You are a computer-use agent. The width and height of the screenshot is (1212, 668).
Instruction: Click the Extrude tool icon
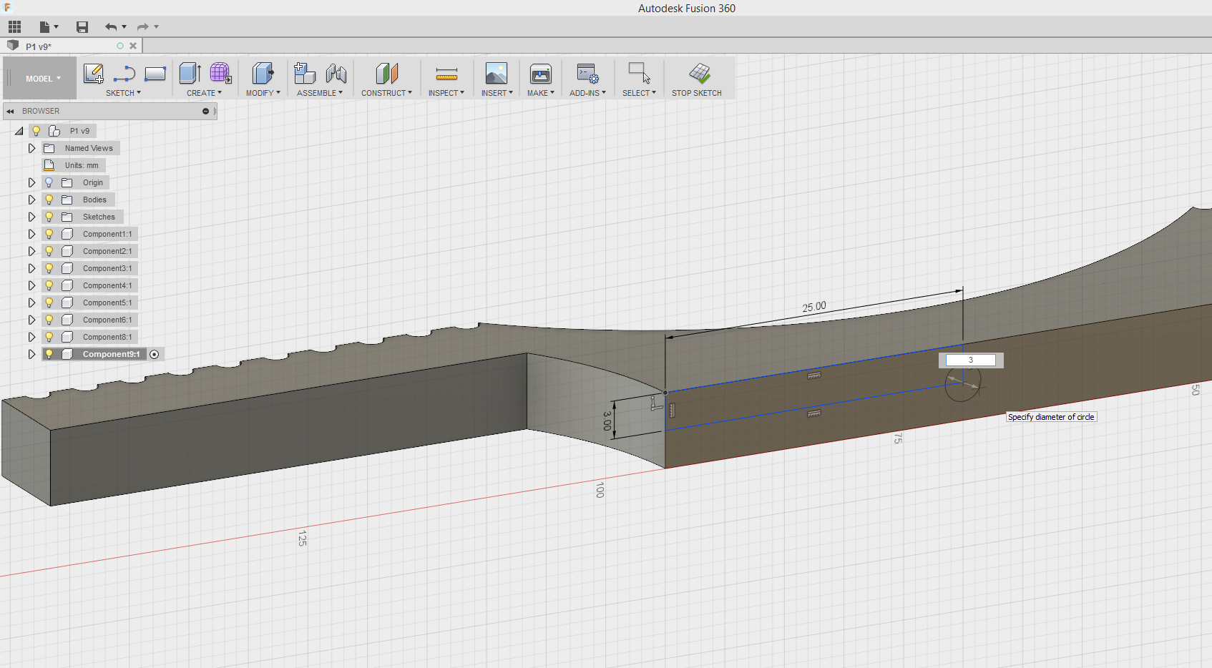click(x=190, y=73)
